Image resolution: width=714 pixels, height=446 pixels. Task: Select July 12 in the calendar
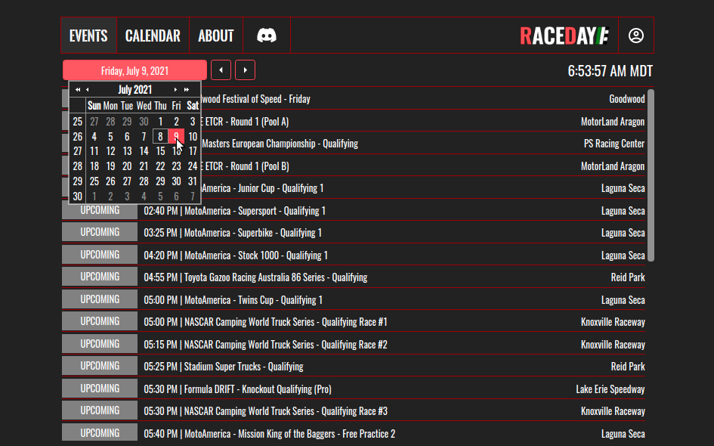pyautogui.click(x=110, y=151)
